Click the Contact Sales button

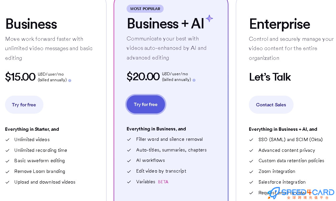pyautogui.click(x=271, y=105)
